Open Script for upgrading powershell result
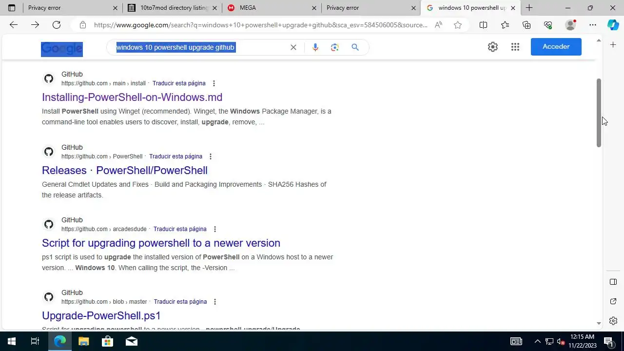This screenshot has width=624, height=351. pos(161,243)
